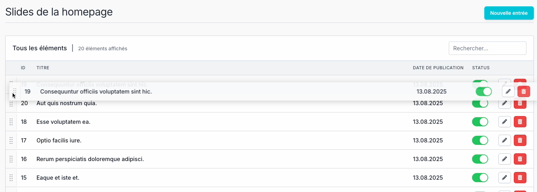
Task: Toggle status switch of slide 15
Action: coord(480,178)
